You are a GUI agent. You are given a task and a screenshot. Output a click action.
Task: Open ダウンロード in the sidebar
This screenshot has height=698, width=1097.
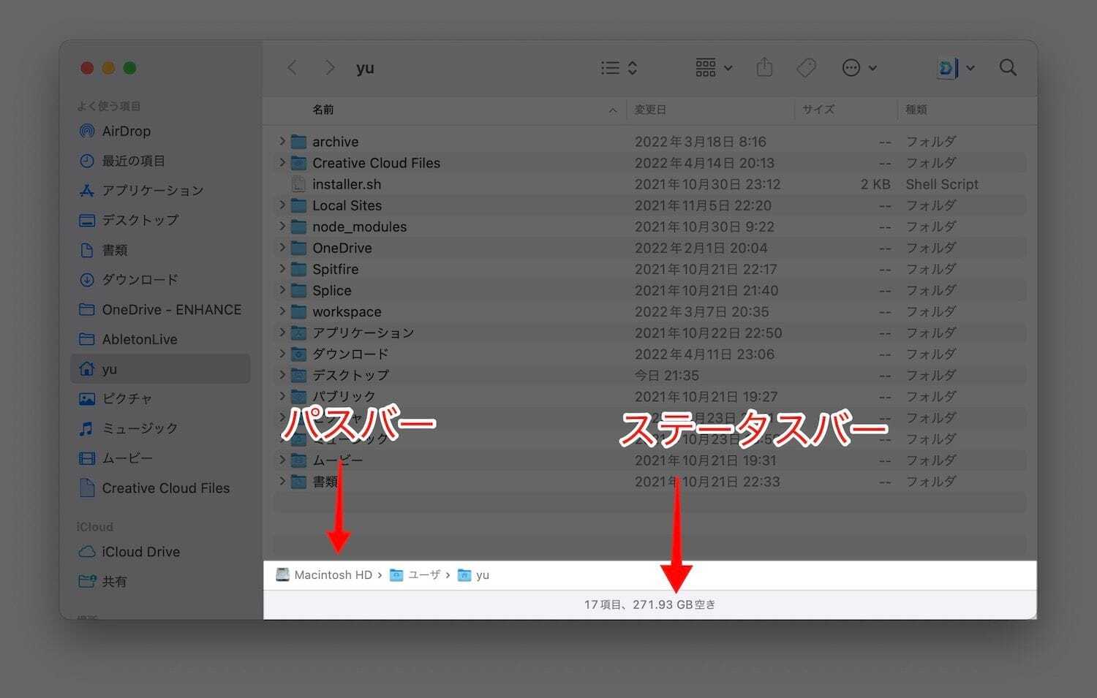pos(160,280)
